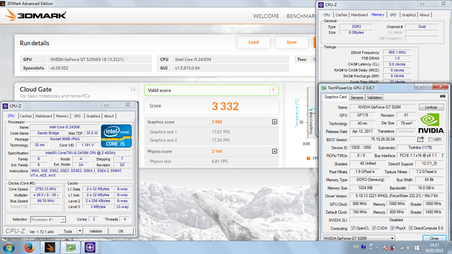Go to the 3DMark WELCOME tab
This screenshot has width=452, height=254.
coord(266,16)
